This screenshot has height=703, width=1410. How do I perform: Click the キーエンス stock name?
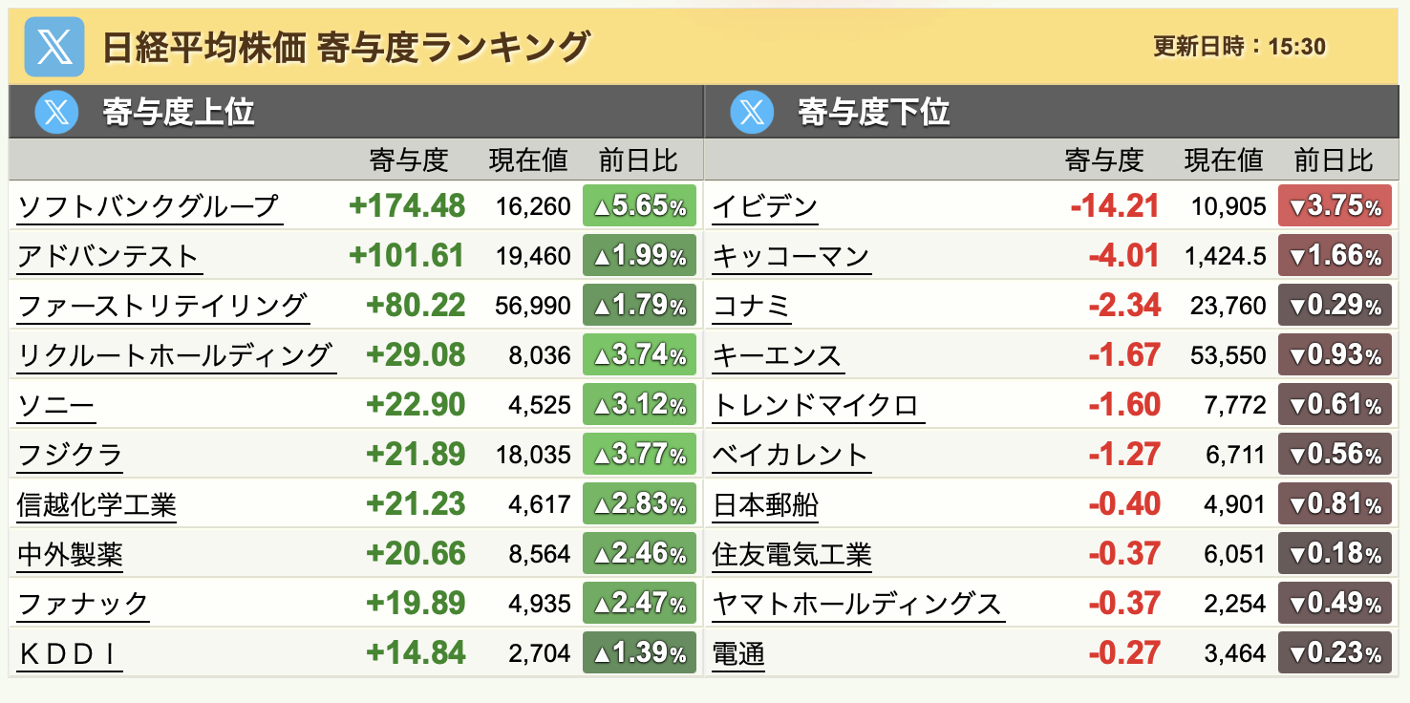[x=779, y=355]
